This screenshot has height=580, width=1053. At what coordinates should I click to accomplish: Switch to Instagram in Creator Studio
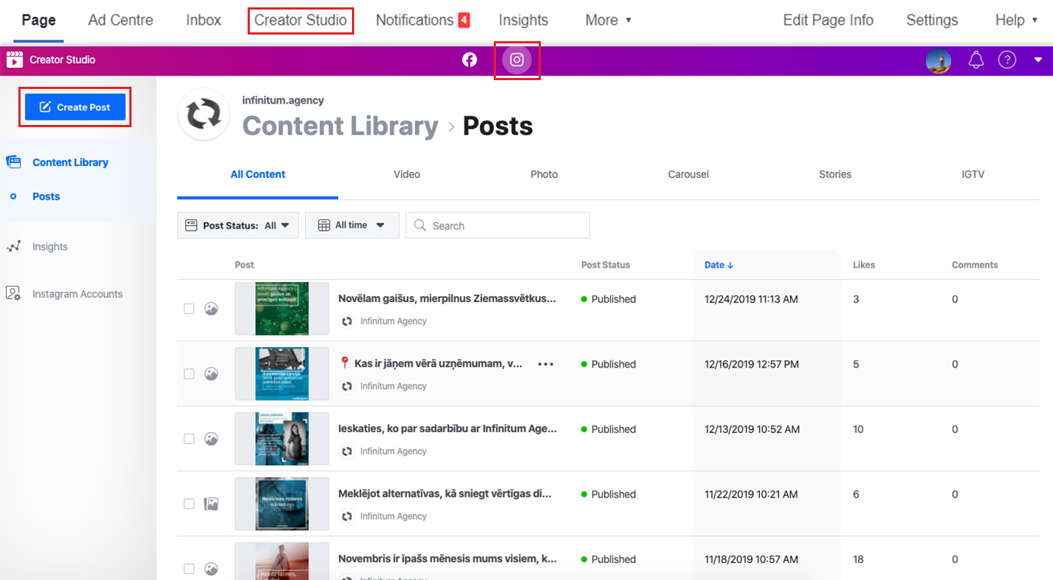(x=517, y=60)
